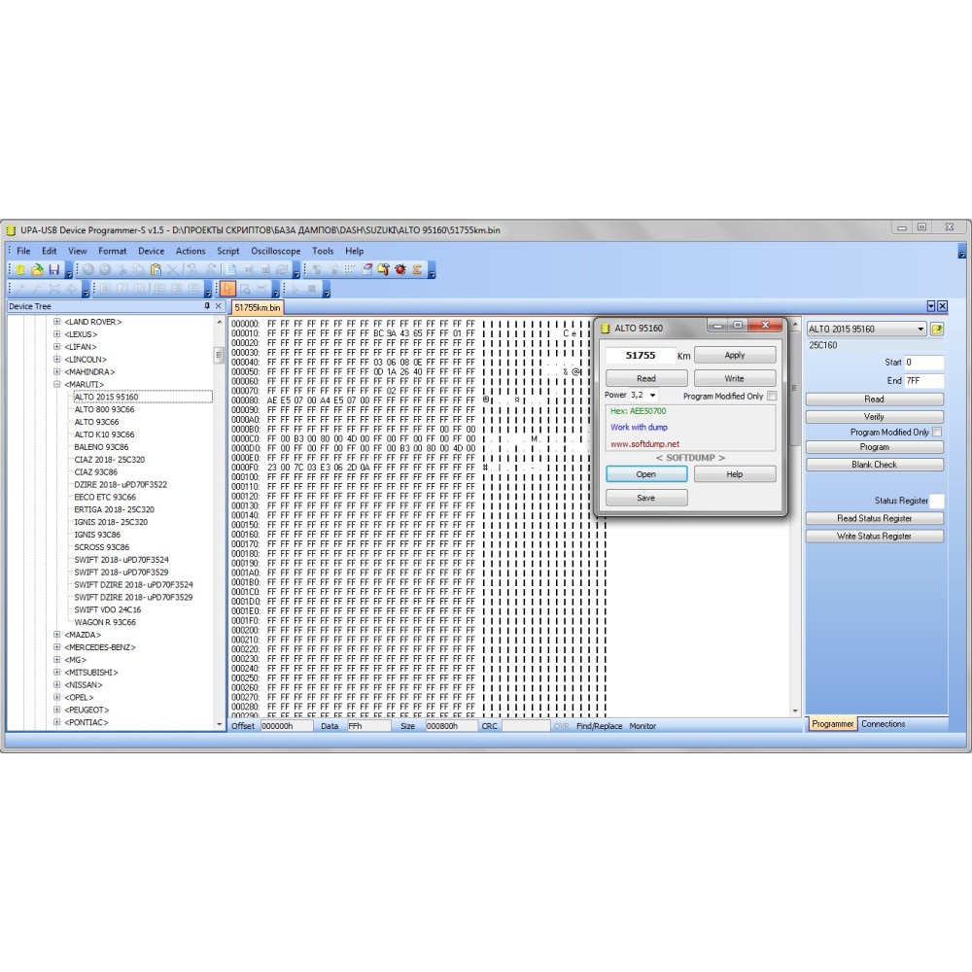The height and width of the screenshot is (972, 972).
Task: Expand the MAZDA tree node
Action: click(57, 635)
